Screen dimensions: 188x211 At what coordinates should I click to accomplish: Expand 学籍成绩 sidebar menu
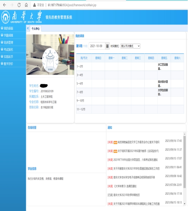pos(8,35)
